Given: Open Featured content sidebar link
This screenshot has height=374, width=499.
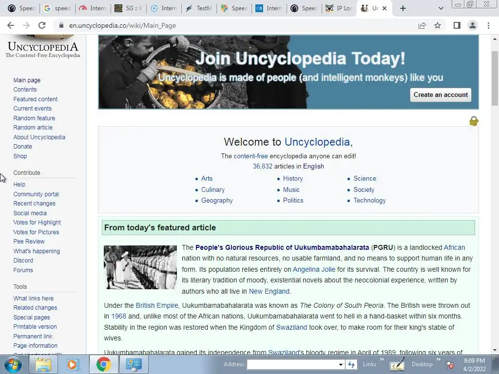Looking at the screenshot, I should pyautogui.click(x=35, y=99).
